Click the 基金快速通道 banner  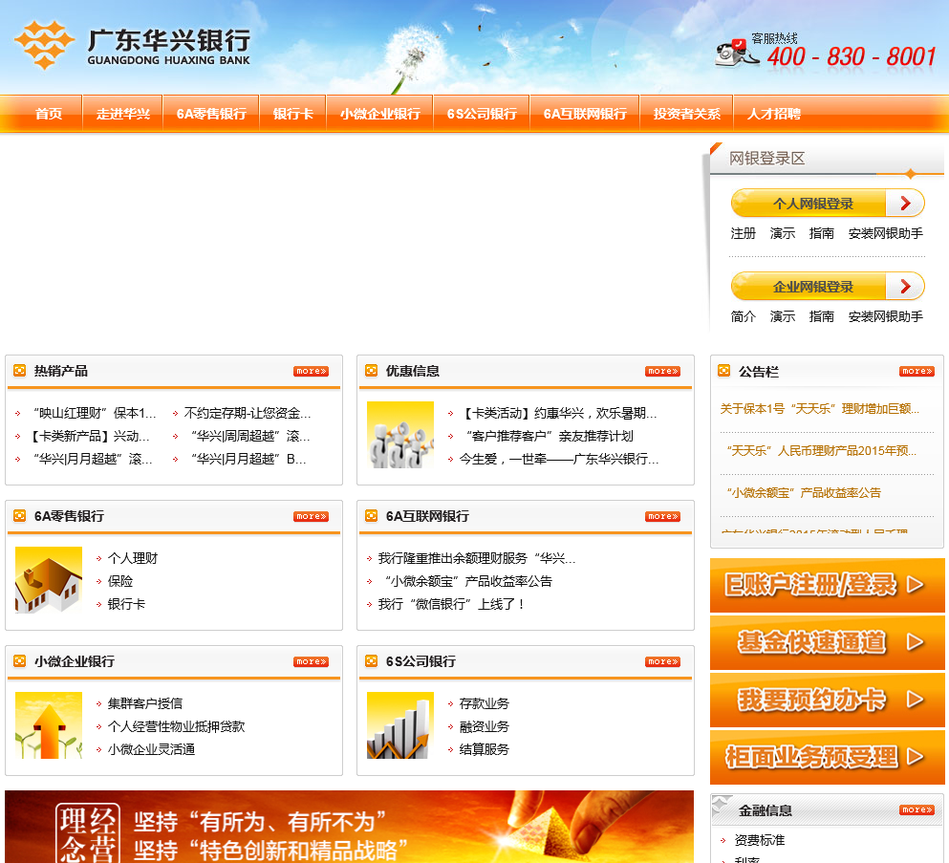coord(828,642)
